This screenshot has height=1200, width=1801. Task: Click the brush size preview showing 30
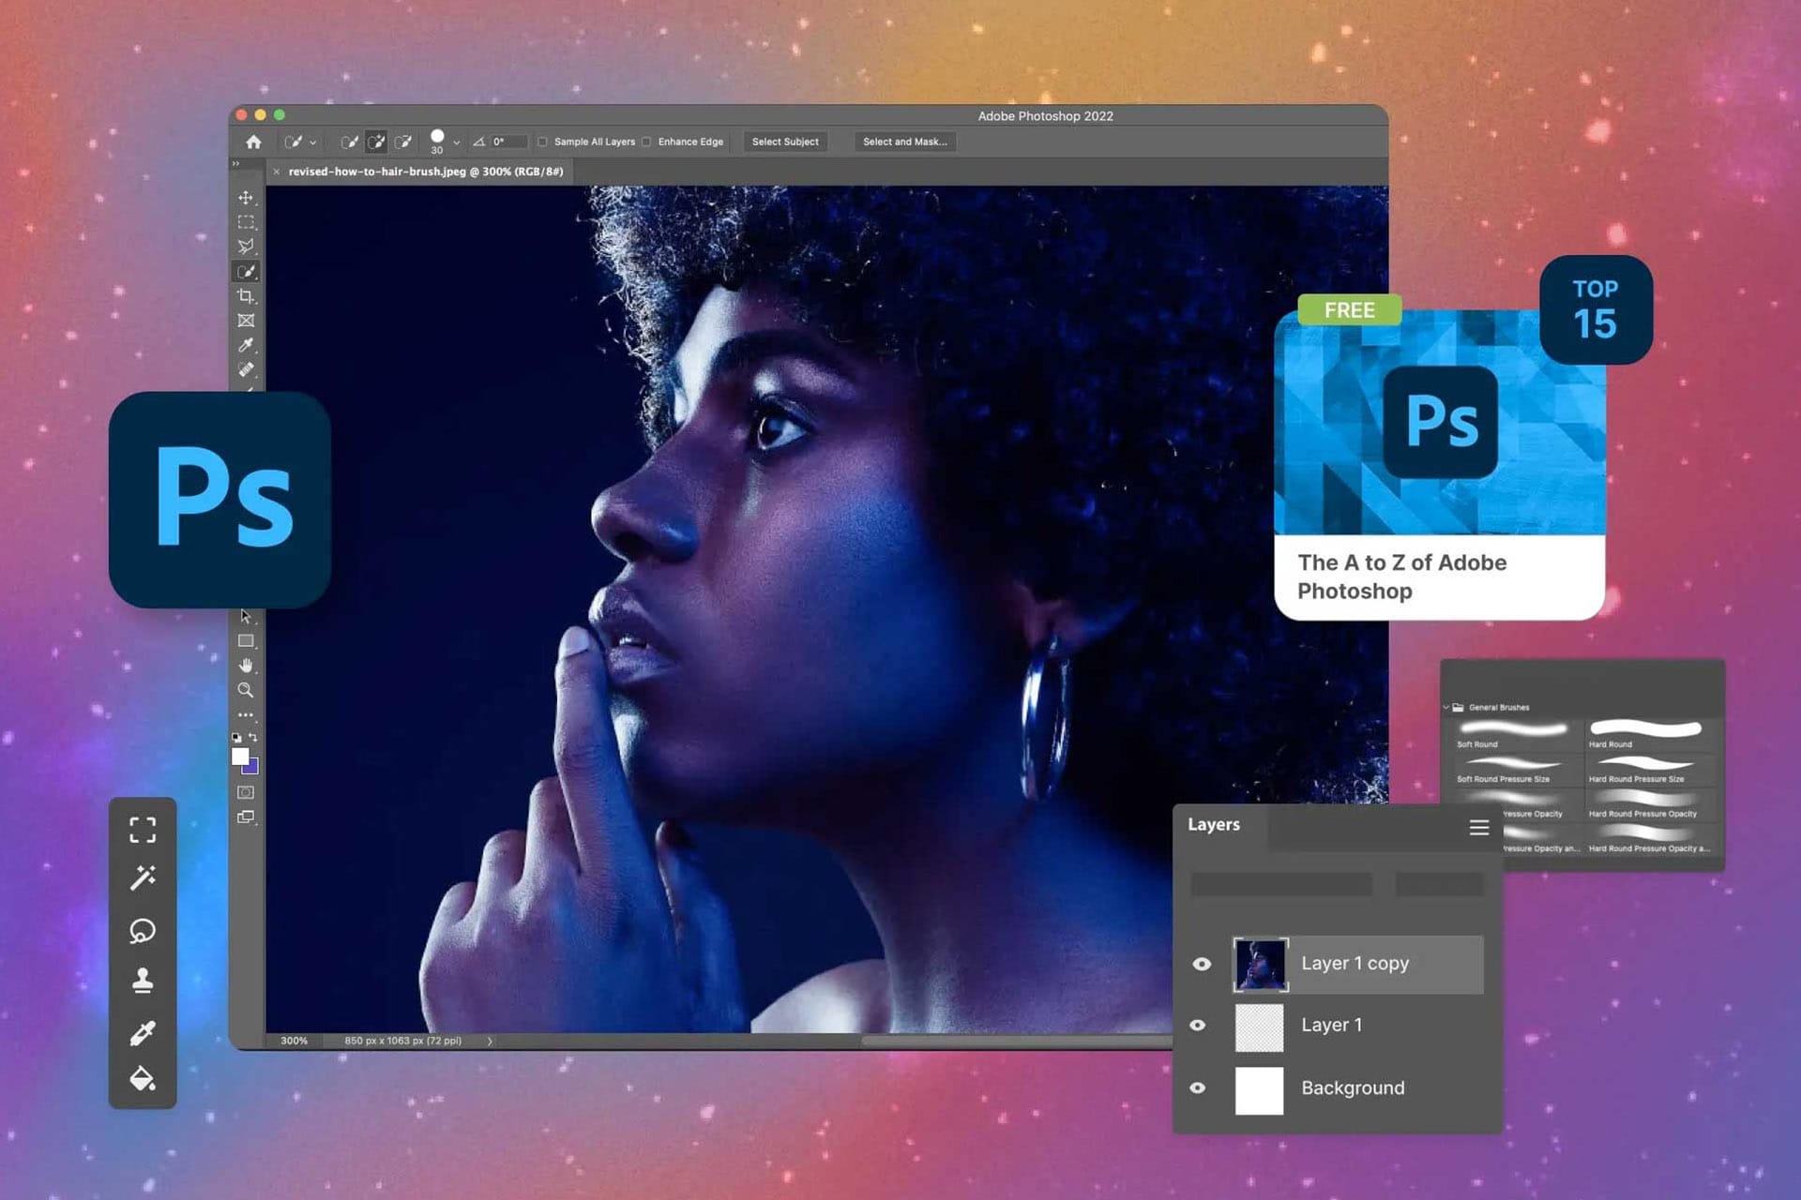click(437, 142)
